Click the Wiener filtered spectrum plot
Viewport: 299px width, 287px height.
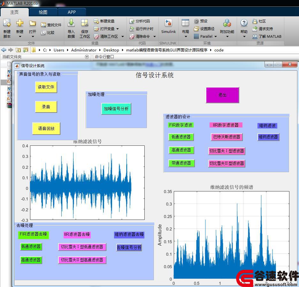coord(232,235)
